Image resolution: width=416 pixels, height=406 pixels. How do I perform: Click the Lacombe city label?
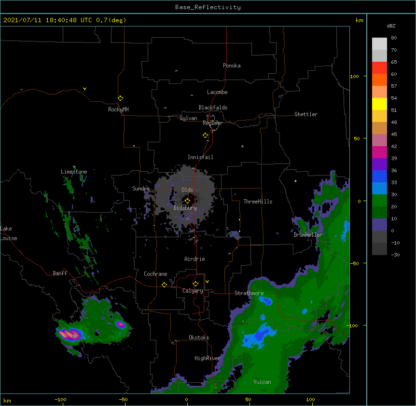[217, 92]
